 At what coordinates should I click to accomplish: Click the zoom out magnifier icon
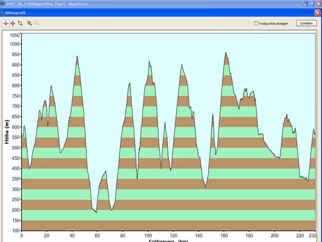coord(37,24)
